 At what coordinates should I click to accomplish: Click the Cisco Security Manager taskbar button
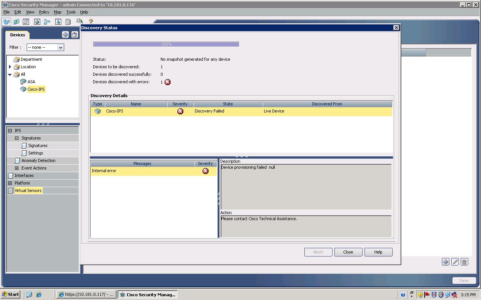[148, 294]
